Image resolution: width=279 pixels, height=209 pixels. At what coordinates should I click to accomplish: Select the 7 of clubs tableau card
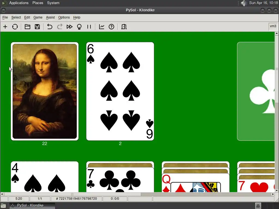click(120, 180)
